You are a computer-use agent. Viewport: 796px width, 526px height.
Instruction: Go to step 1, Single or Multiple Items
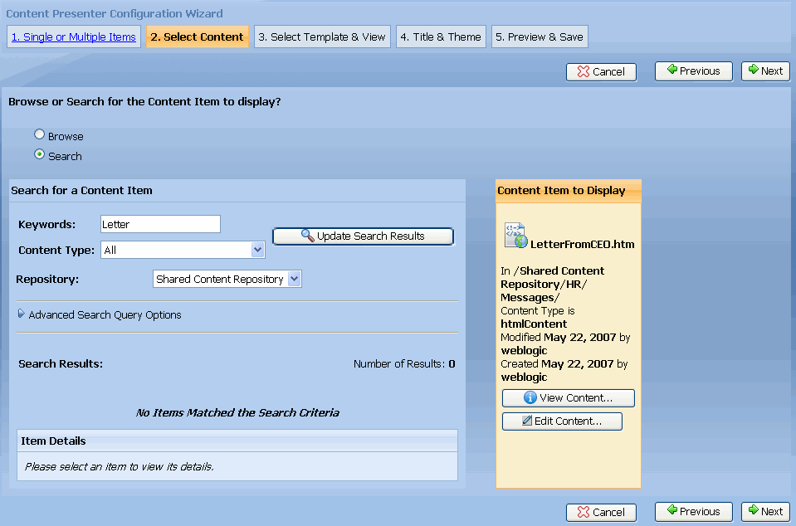click(73, 37)
